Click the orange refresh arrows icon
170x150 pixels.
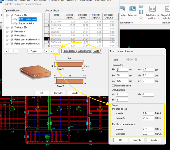tap(141, 17)
